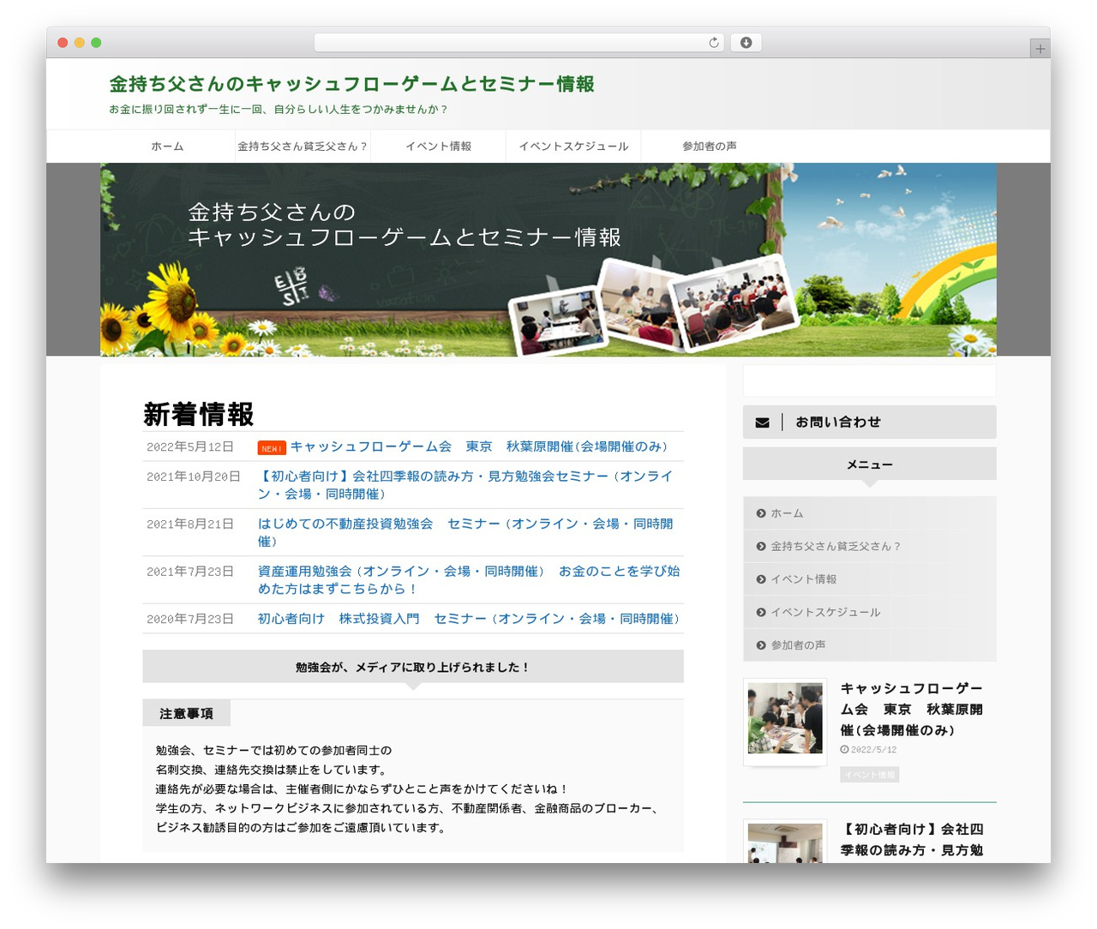The image size is (1097, 929).
Task: Click the clock icon by 2022/5/12 date
Action: [844, 749]
